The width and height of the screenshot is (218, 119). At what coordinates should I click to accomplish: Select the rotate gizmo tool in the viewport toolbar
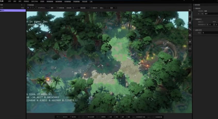coord(33,8)
